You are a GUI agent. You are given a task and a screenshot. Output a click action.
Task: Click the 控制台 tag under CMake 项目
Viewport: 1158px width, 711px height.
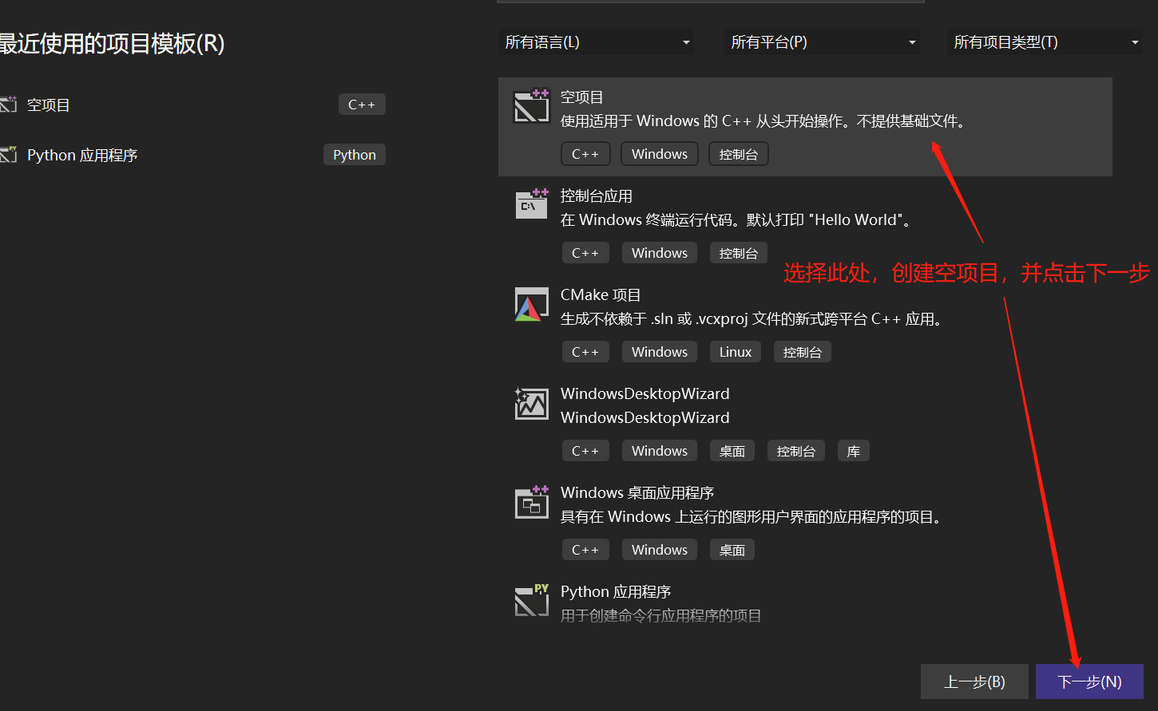(803, 352)
